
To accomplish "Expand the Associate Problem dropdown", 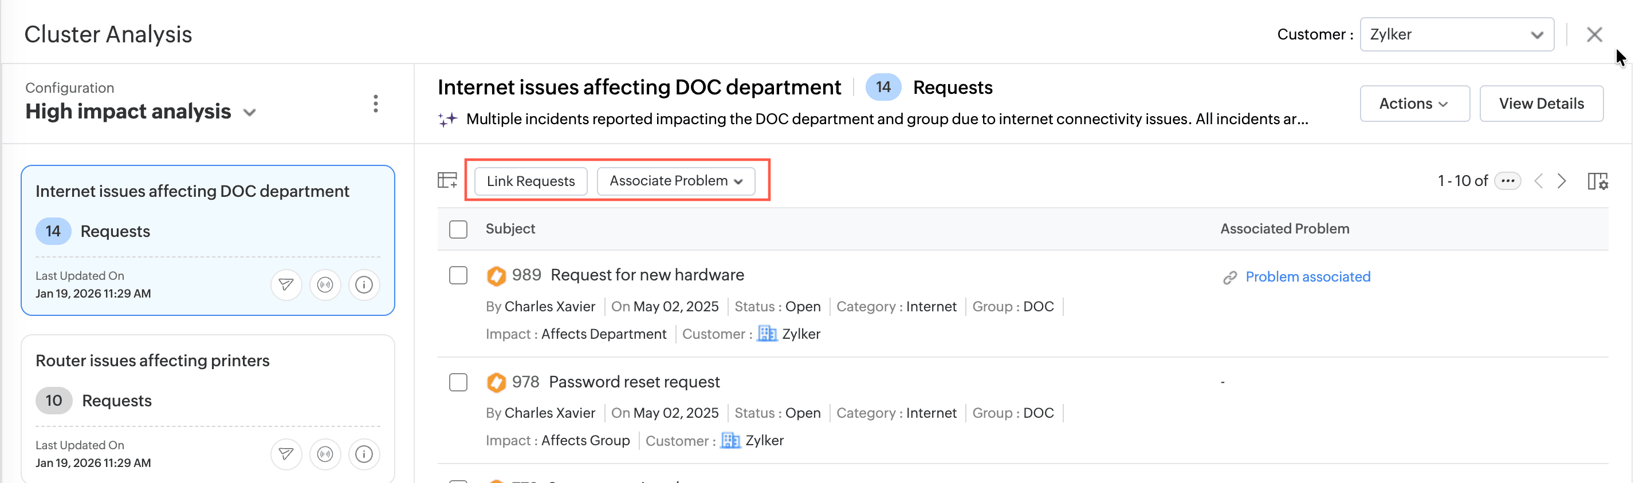I will pyautogui.click(x=675, y=181).
